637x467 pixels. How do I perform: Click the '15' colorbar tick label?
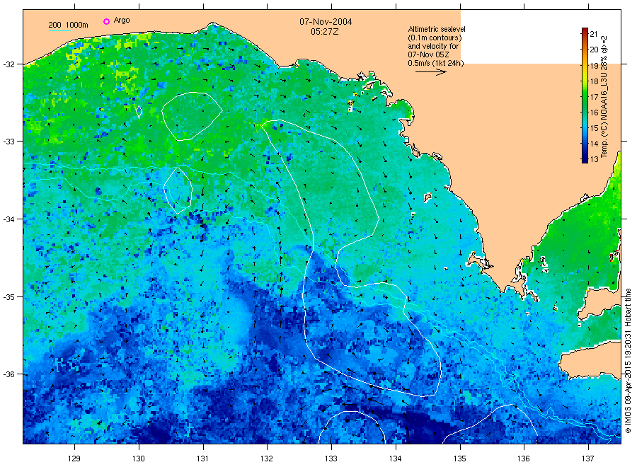594,128
